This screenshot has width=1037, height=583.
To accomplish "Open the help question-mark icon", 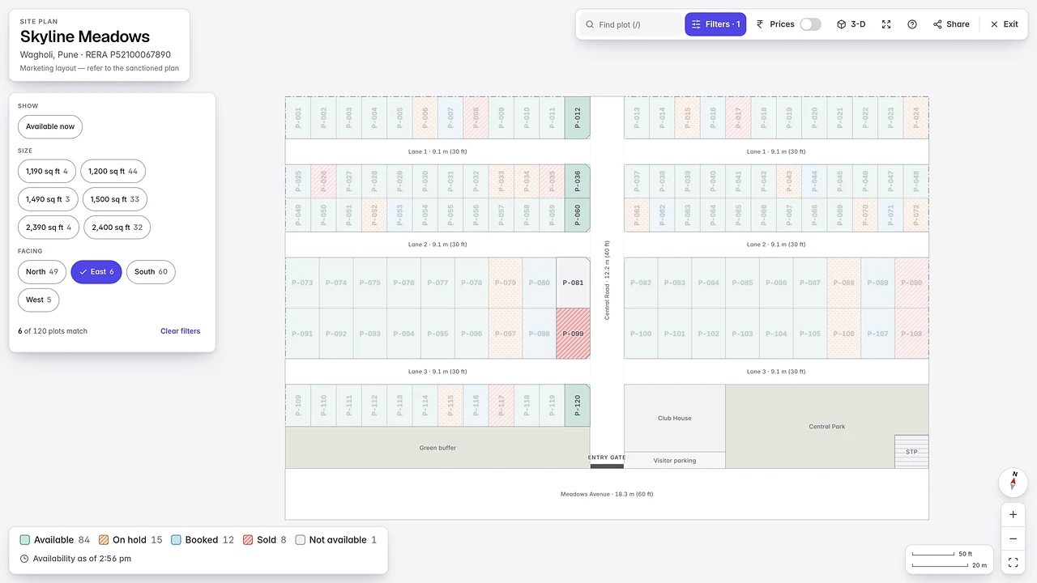I will coord(912,24).
